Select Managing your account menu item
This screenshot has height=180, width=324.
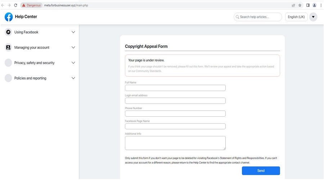click(32, 48)
